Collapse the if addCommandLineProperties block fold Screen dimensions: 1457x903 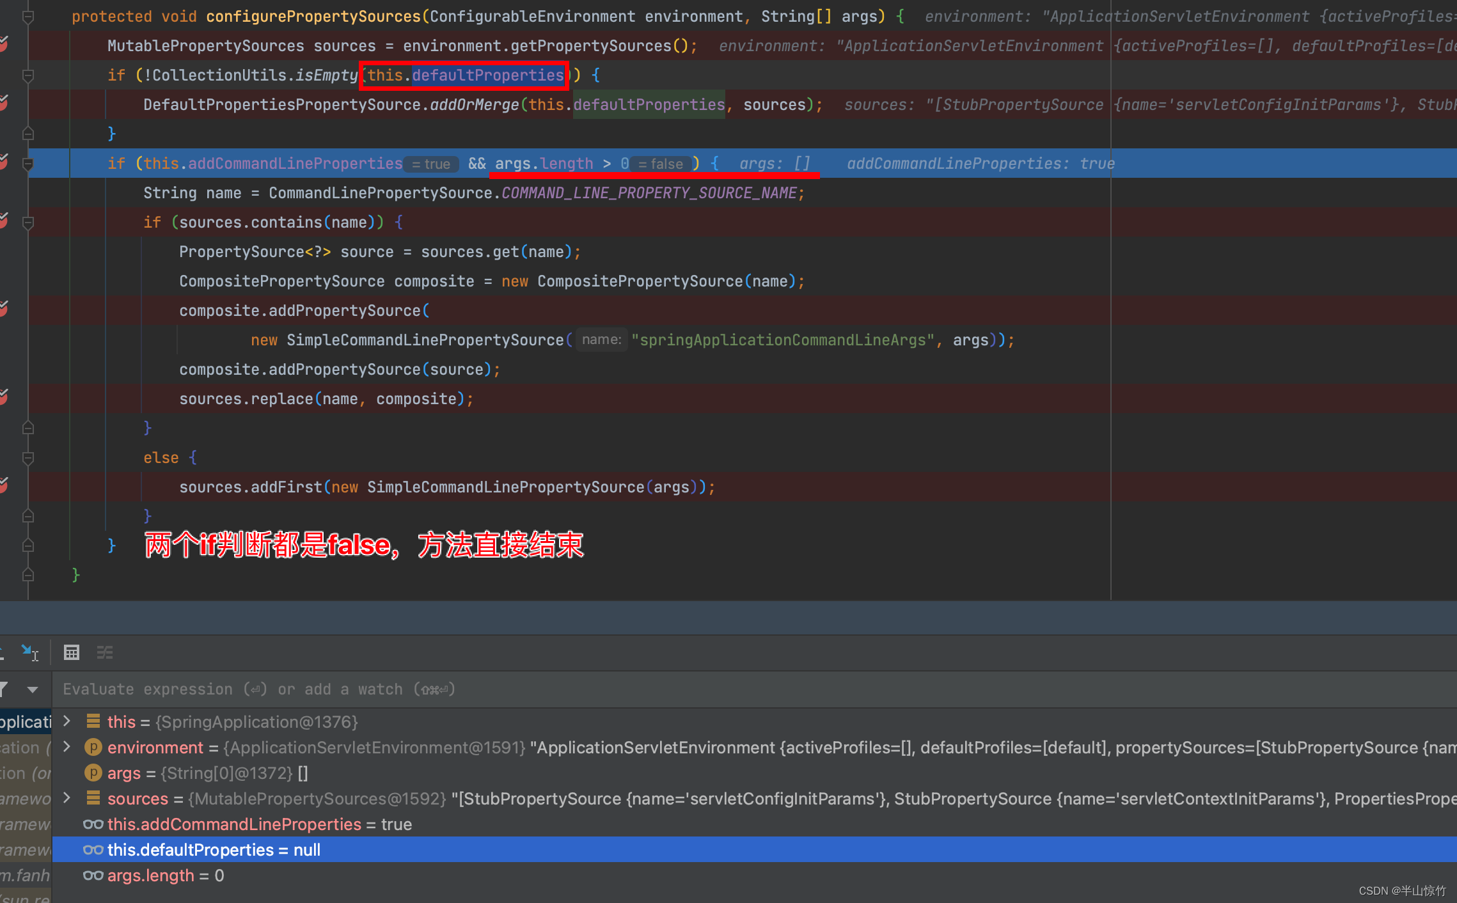28,164
